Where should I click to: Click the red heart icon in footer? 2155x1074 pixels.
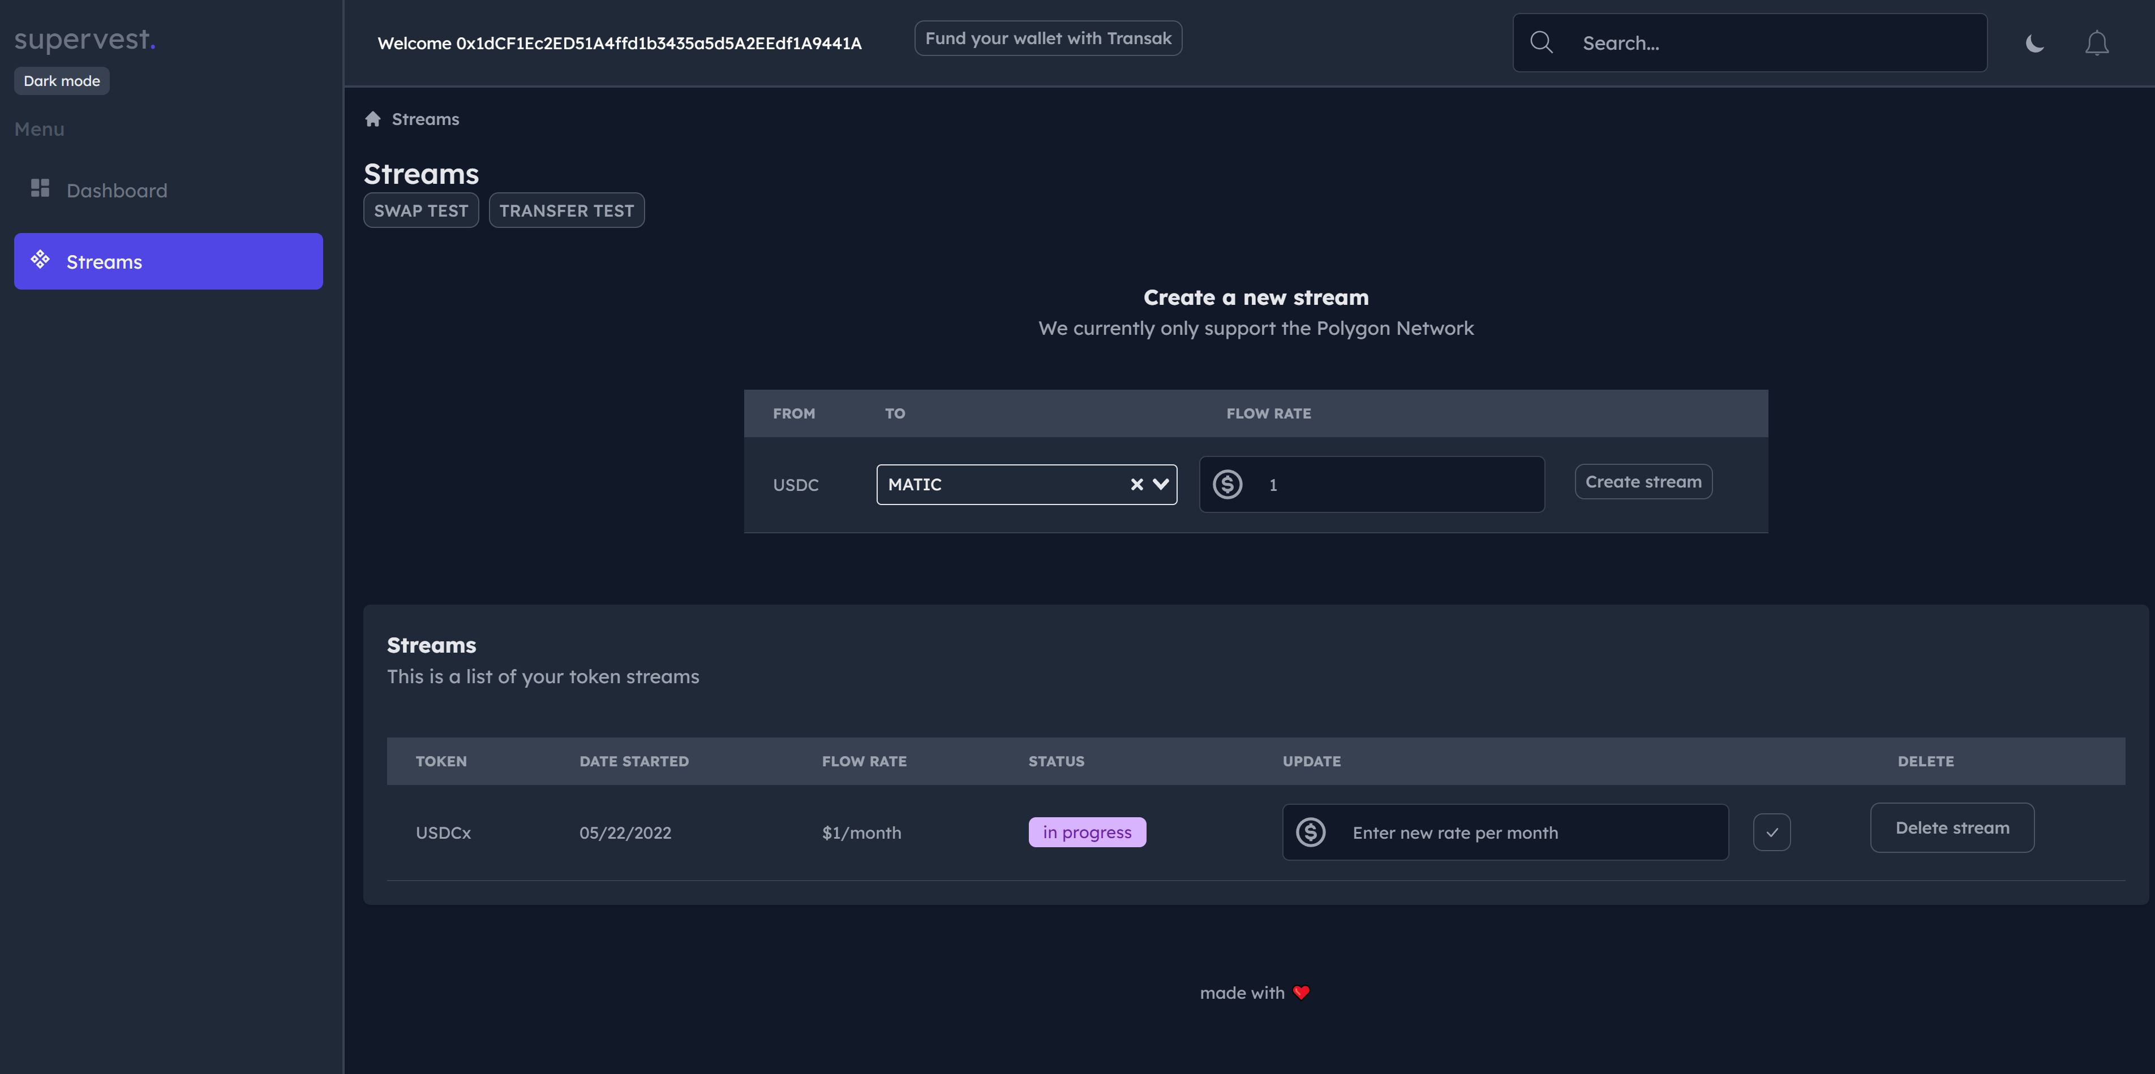[1301, 992]
